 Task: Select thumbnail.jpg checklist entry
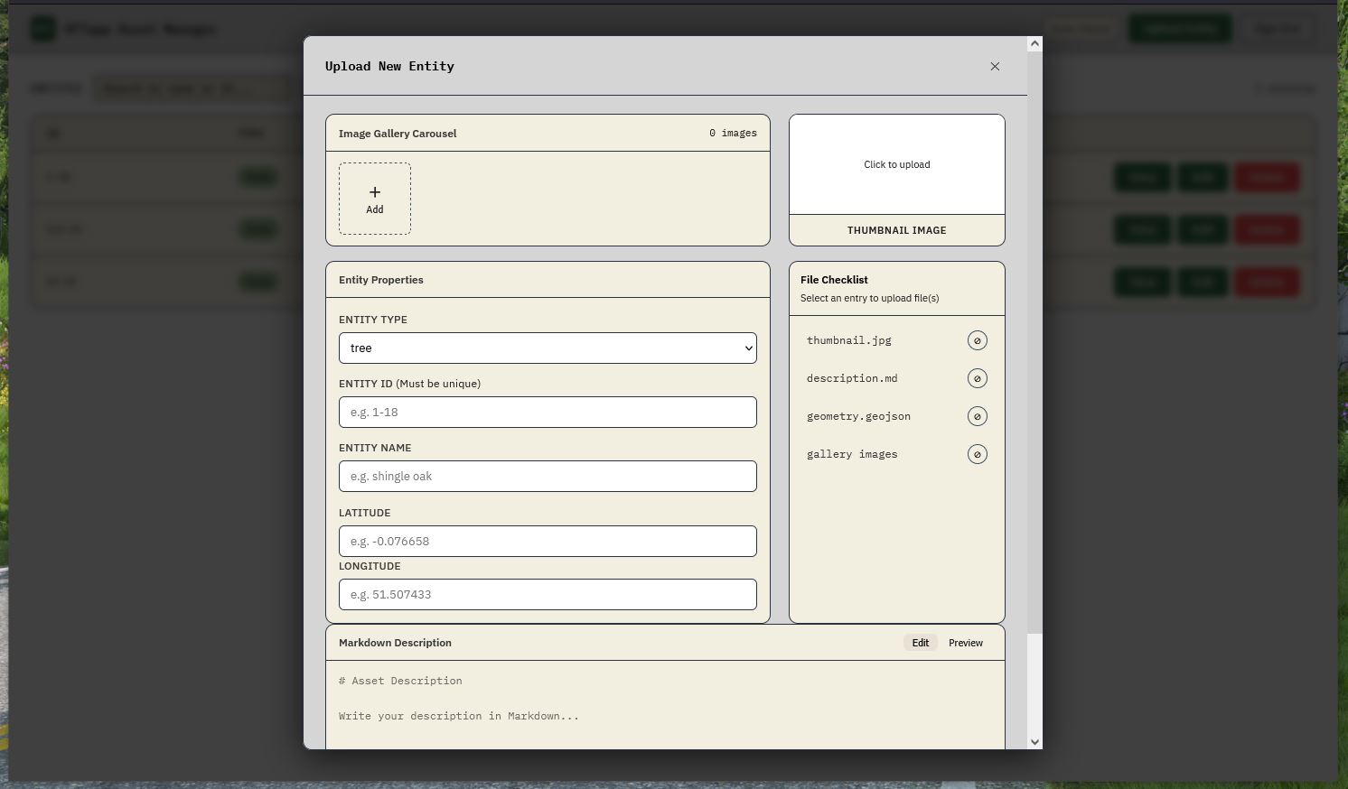pos(849,340)
